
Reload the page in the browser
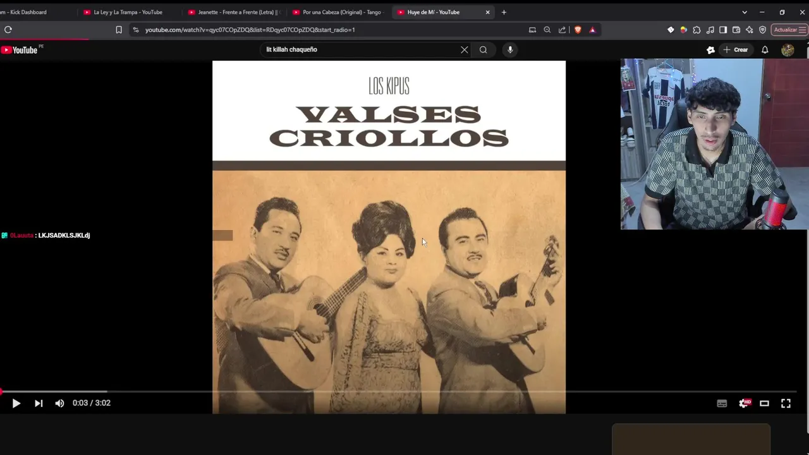pos(8,30)
